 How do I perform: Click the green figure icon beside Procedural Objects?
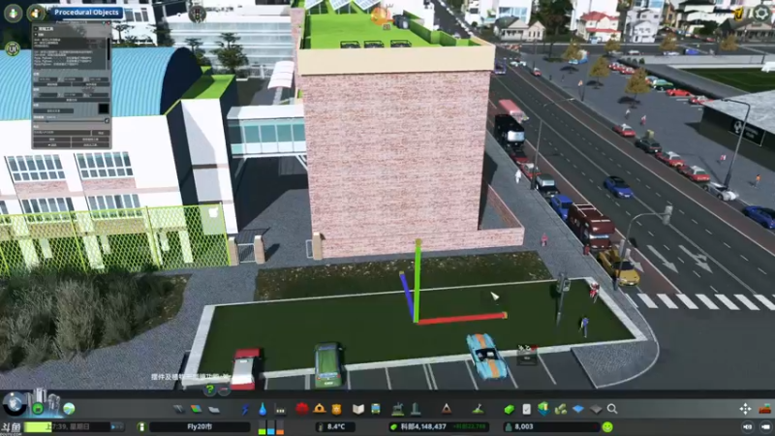tap(13, 13)
